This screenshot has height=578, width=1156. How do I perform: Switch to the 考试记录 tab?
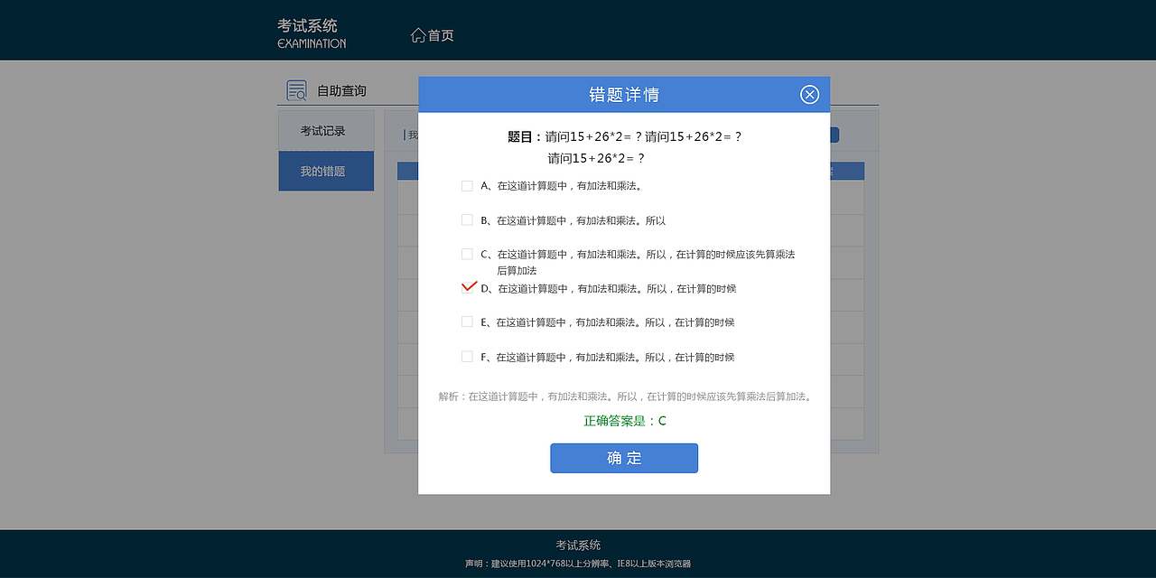click(325, 130)
